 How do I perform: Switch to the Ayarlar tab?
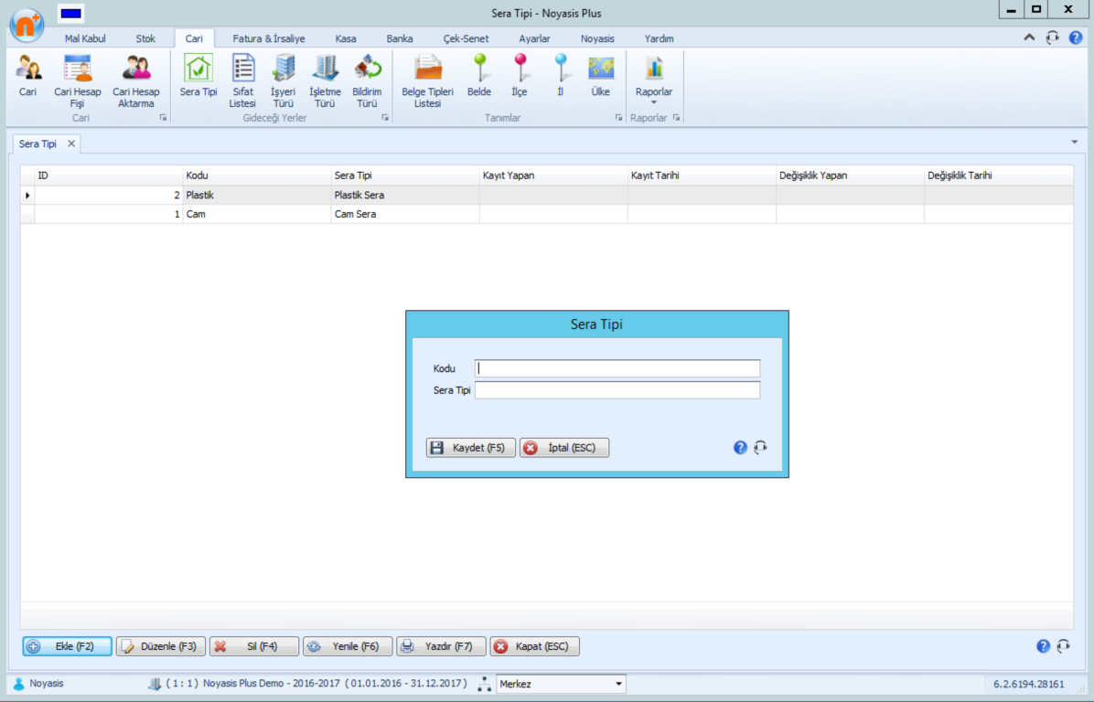pos(534,38)
